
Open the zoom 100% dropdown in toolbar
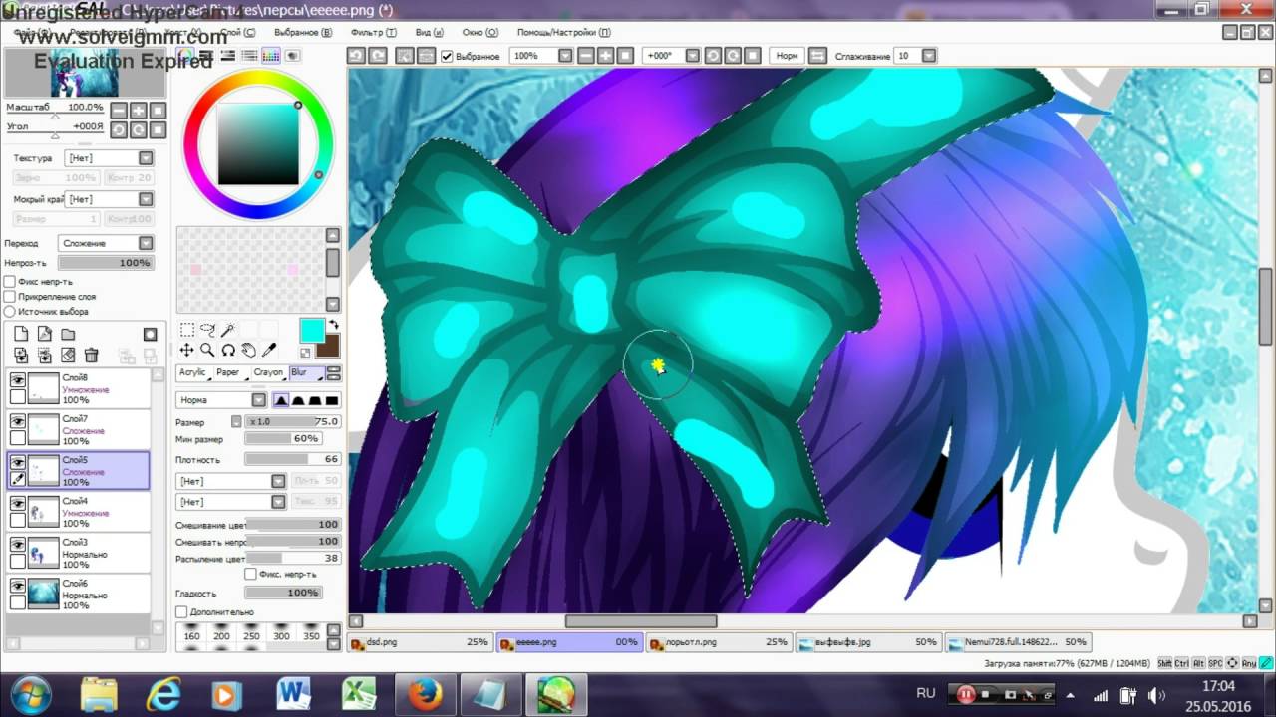coord(541,56)
